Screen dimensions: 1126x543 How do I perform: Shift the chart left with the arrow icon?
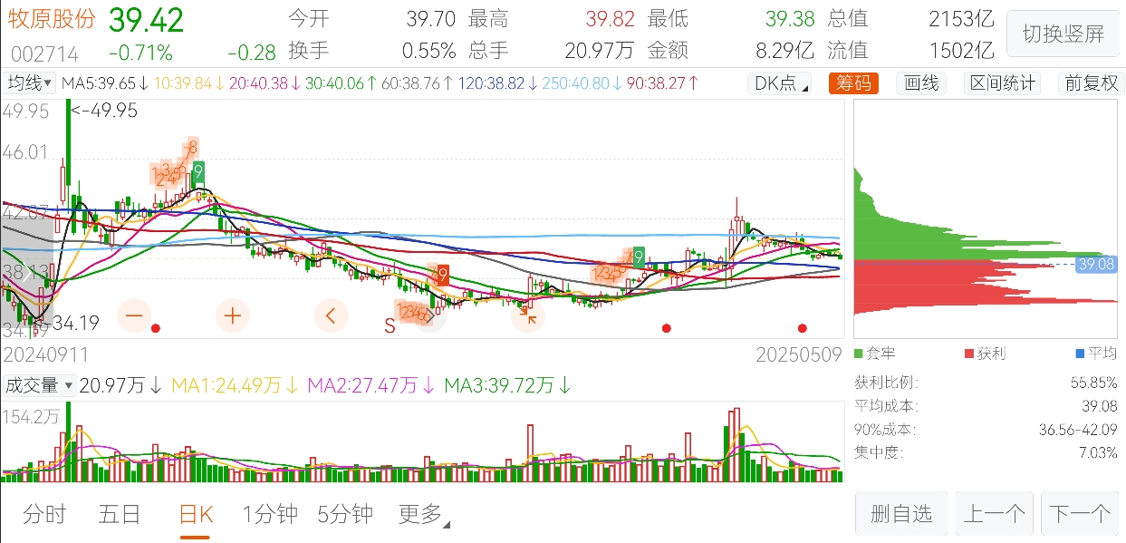[x=331, y=315]
